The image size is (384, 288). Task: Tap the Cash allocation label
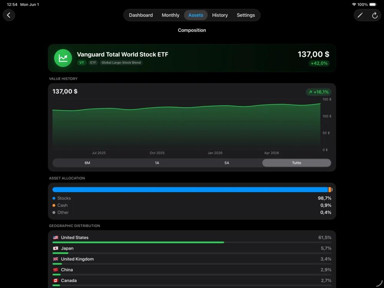tap(63, 205)
